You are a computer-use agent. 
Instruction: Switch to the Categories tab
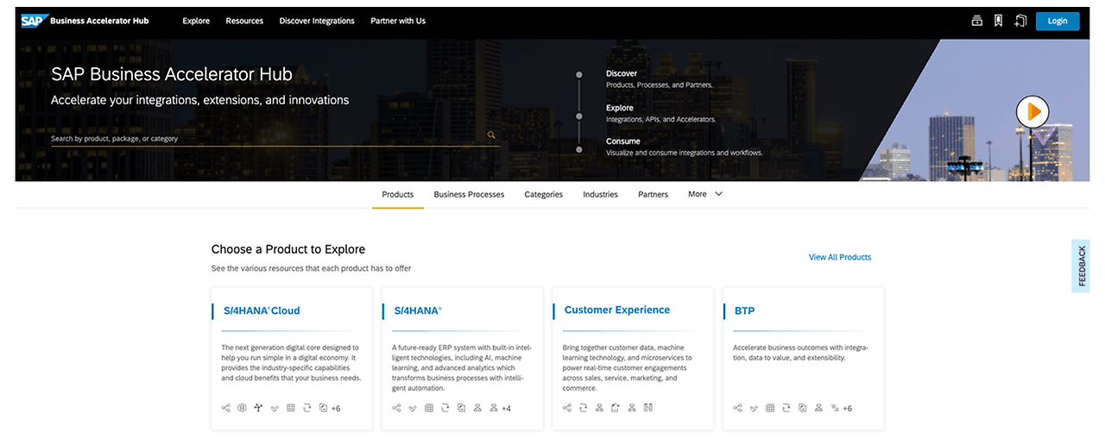point(544,194)
